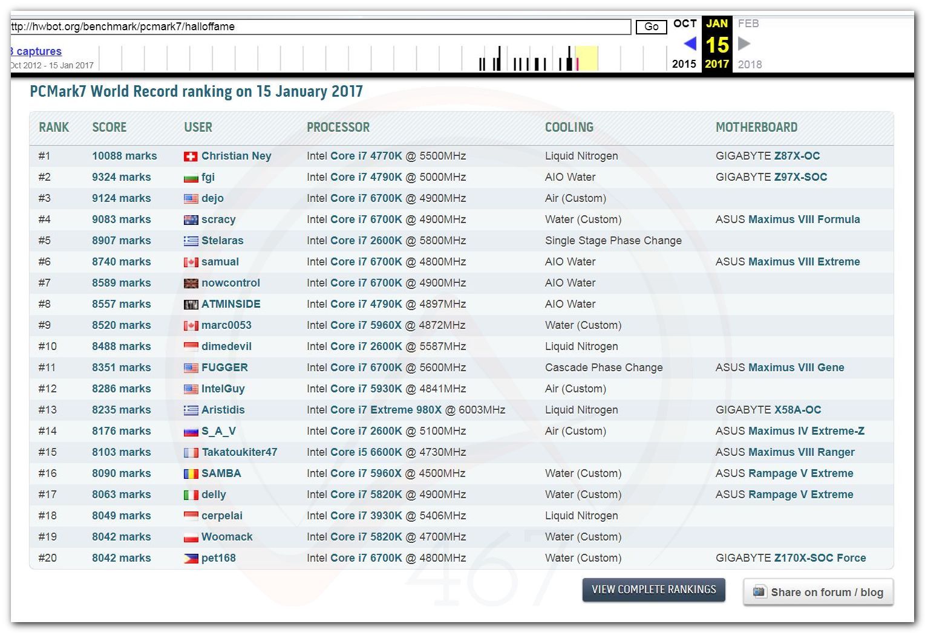
Task: Click the Bulgarian flag beside fgi
Action: [191, 178]
